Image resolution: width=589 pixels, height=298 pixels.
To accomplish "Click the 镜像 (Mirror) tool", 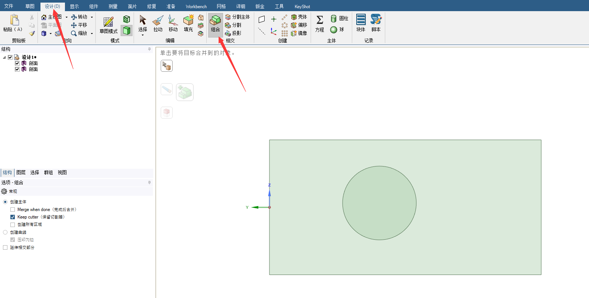I will click(299, 33).
